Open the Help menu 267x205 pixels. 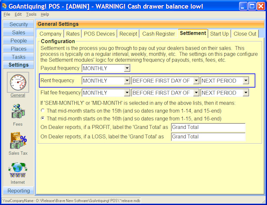(45, 14)
